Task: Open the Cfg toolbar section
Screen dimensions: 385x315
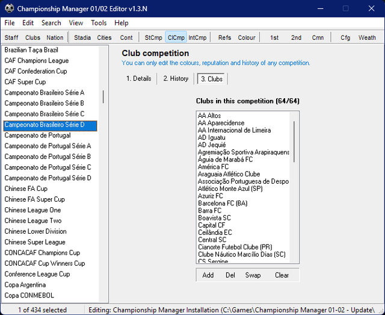Action: point(345,37)
